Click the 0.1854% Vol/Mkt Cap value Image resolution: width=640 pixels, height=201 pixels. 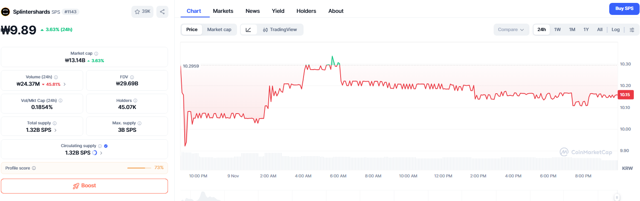42,107
